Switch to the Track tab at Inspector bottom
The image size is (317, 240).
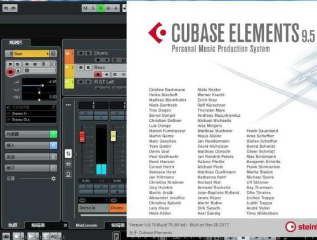coord(13,225)
